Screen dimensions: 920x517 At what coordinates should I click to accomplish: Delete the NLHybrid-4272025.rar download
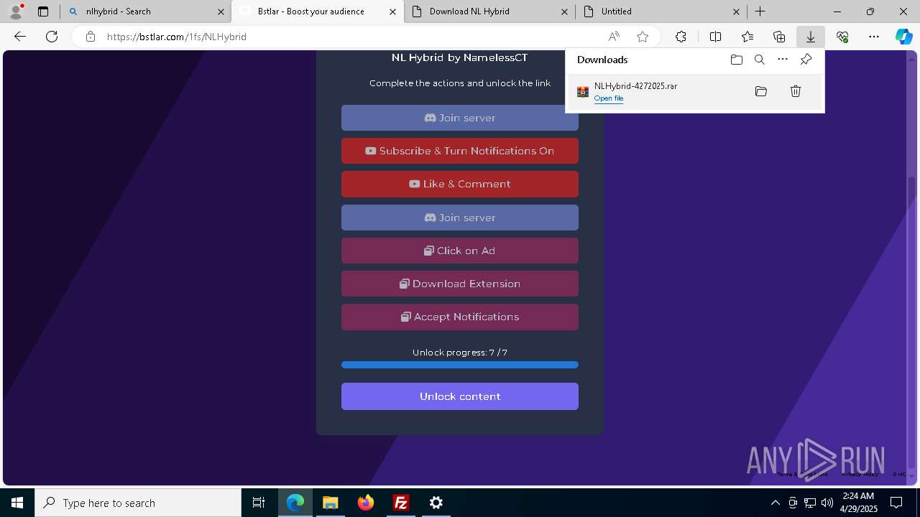click(796, 91)
